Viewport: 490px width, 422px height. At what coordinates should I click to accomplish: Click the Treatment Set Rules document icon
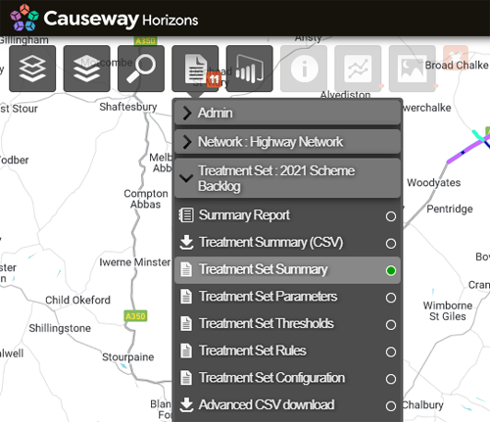[x=186, y=351]
